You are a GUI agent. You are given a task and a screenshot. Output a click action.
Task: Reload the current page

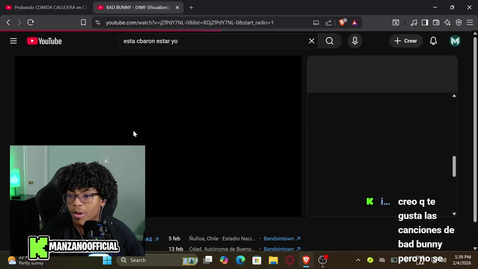click(x=31, y=22)
